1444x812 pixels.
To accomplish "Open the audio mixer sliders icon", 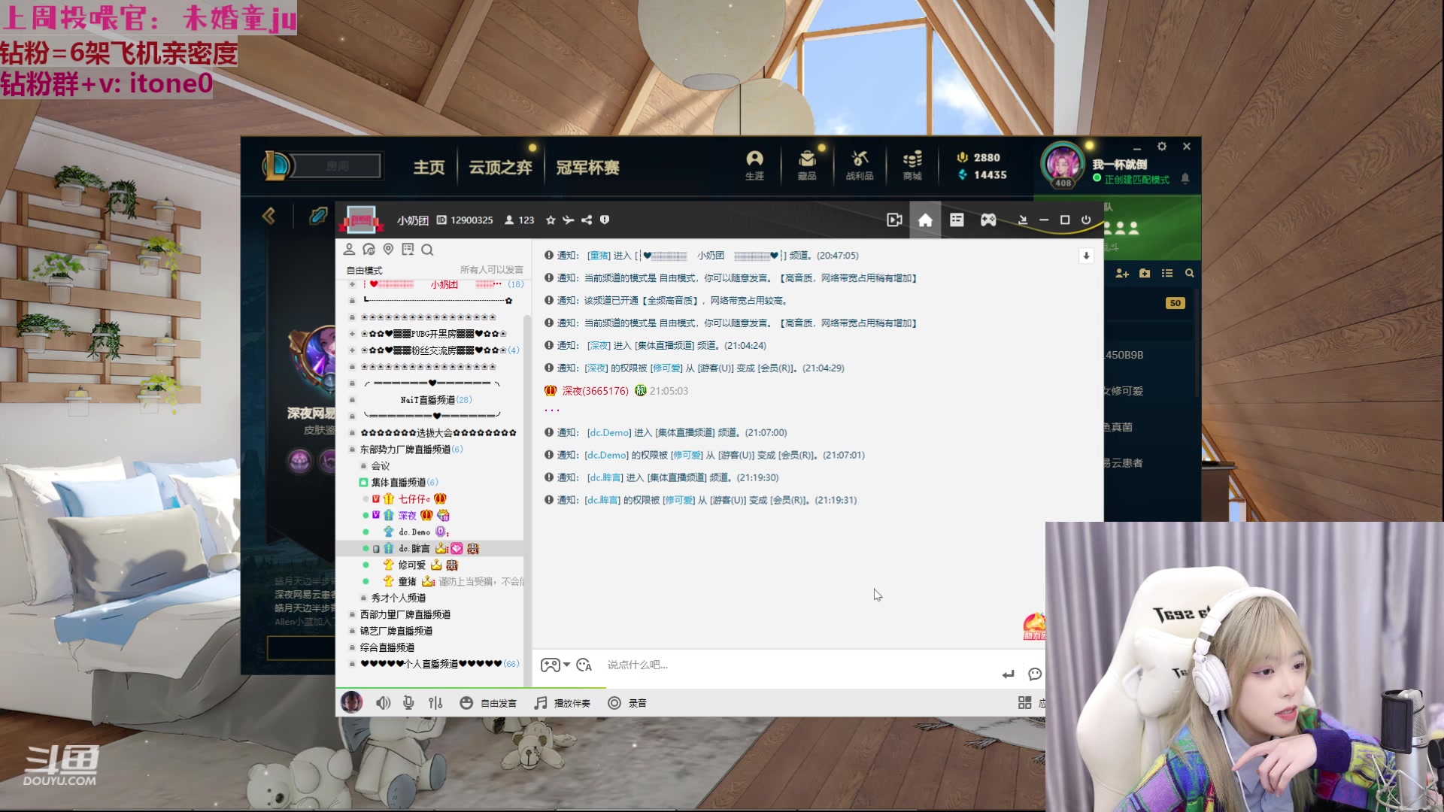I will (435, 702).
